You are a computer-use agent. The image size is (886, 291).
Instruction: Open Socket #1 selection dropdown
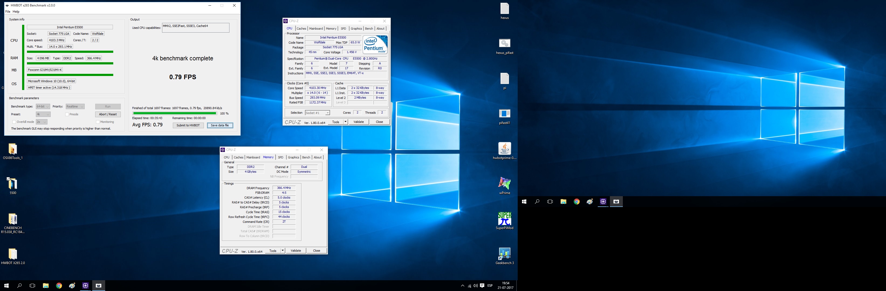317,113
